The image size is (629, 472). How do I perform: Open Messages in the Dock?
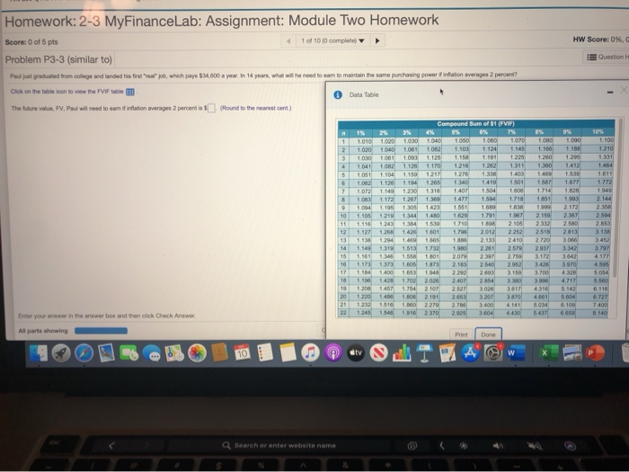pyautogui.click(x=152, y=353)
